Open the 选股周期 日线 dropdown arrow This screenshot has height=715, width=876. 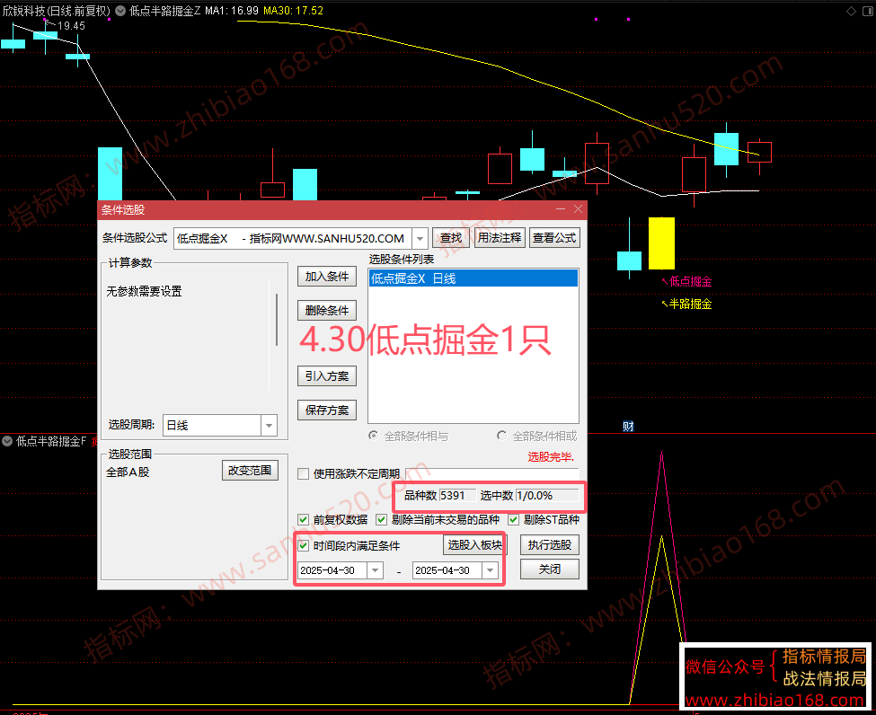point(269,426)
